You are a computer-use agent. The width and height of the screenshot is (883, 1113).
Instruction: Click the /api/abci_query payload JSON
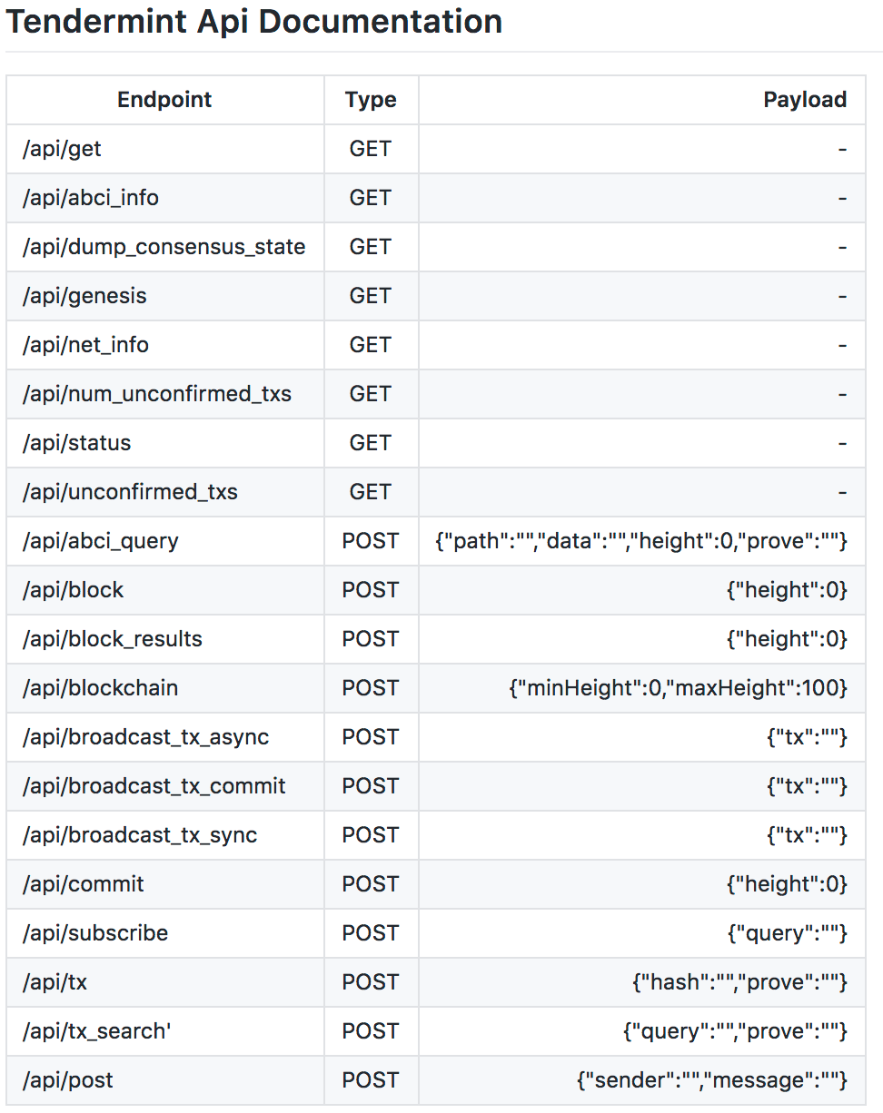641,541
